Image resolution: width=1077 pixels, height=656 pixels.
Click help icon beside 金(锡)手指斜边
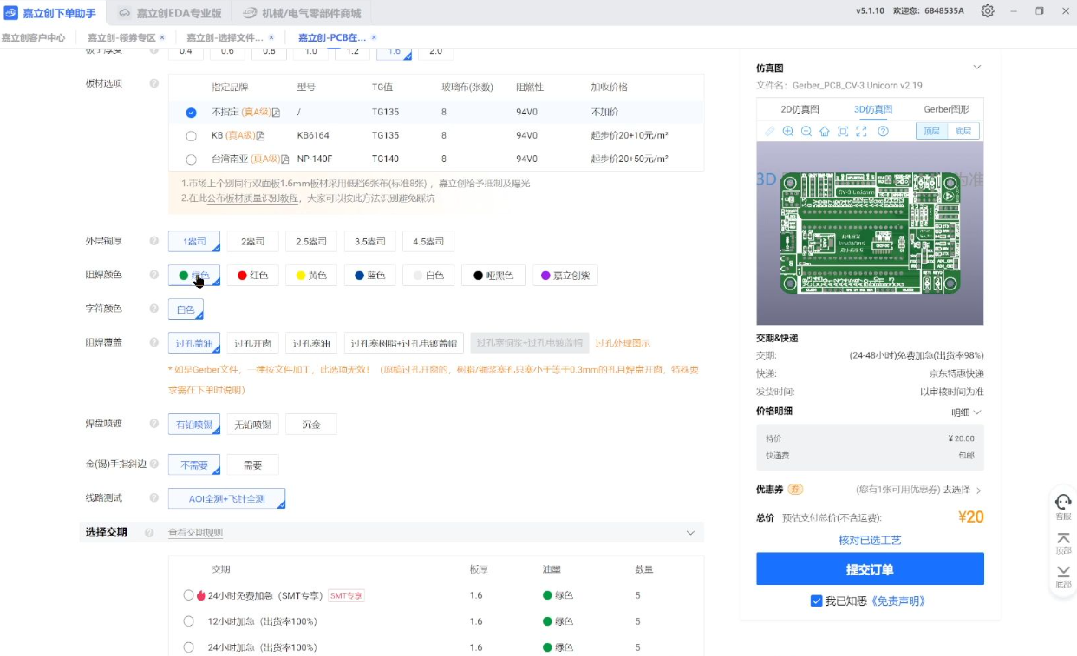(x=153, y=464)
